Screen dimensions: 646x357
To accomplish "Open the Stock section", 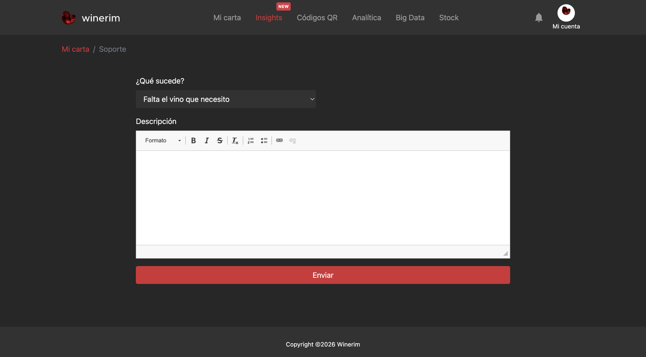I will 449,18.
